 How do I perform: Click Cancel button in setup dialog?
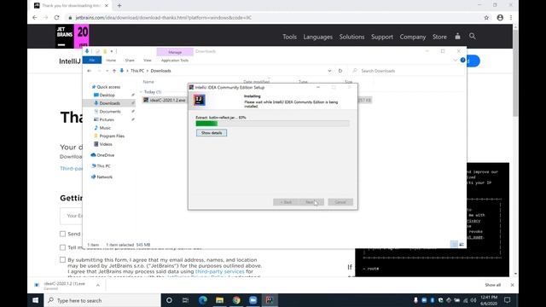tap(340, 202)
